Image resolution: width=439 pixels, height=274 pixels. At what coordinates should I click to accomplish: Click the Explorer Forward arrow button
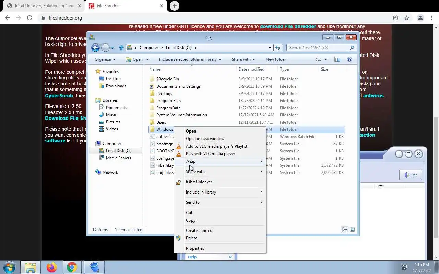pos(106,48)
